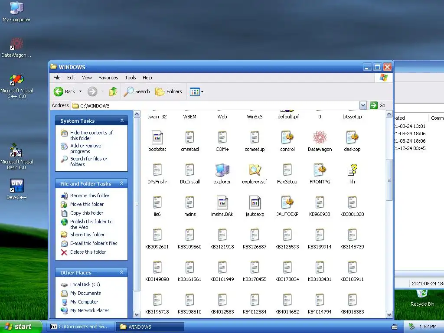This screenshot has width=444, height=333.
Task: Open DataWagon desktop shortcut
Action: tap(16, 48)
